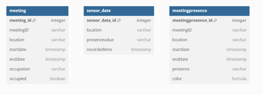
Task: Select the meetingID field in meetingpresence table
Action: [x=209, y=30]
